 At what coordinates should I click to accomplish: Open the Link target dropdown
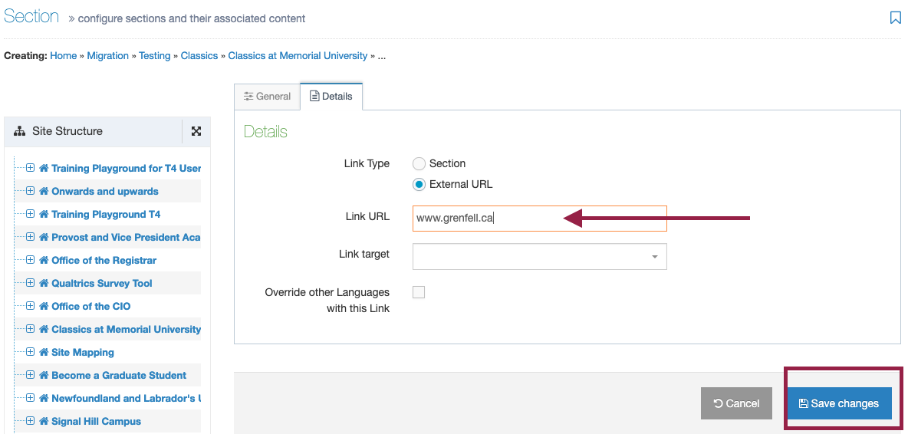pyautogui.click(x=540, y=256)
